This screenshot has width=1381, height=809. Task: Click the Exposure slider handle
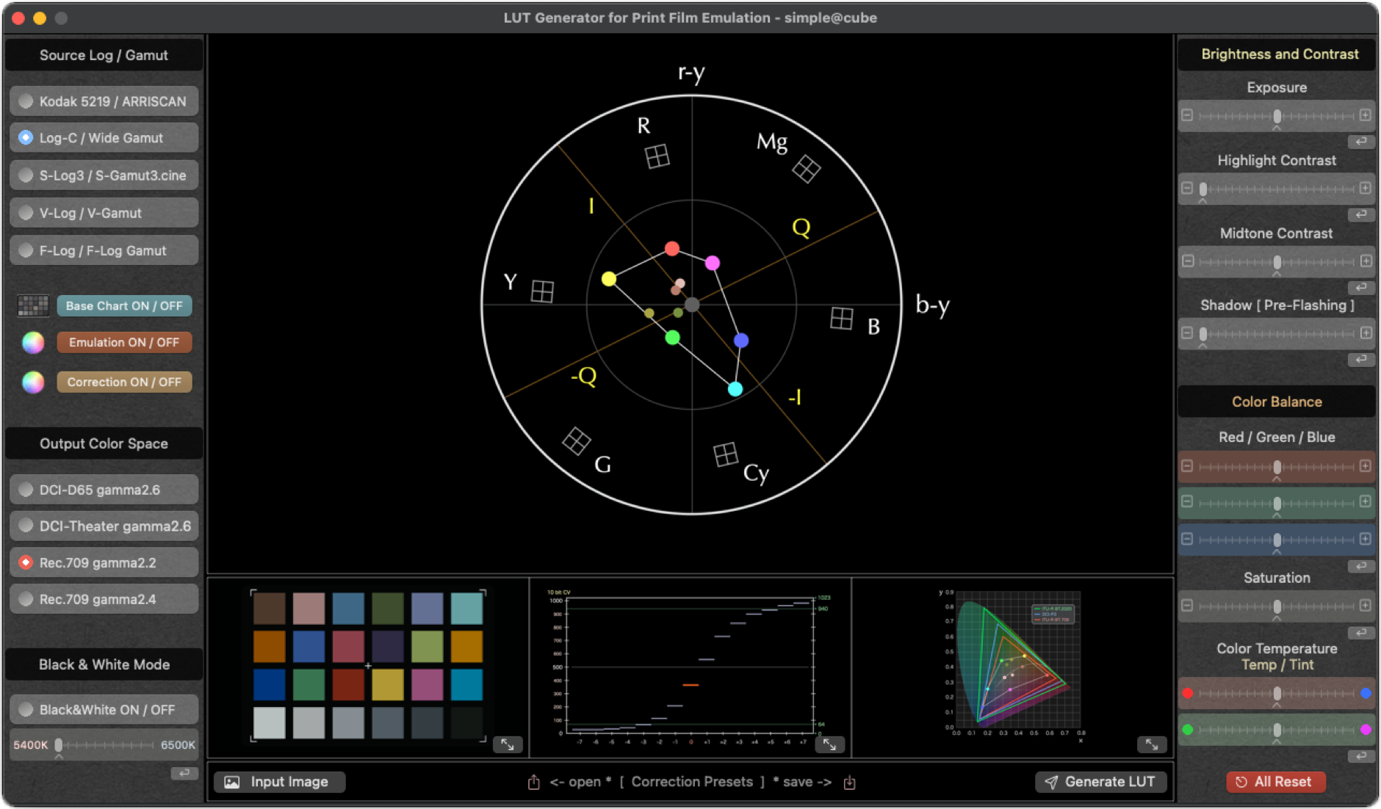coord(1277,115)
